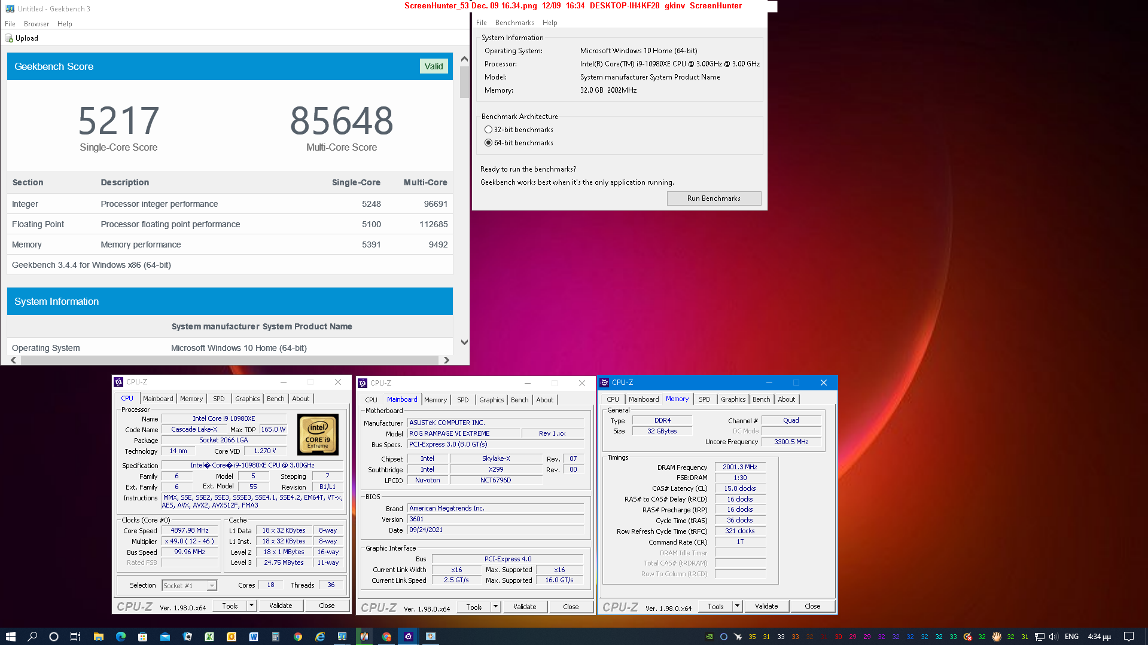Open volume speaker tray icon

[x=1053, y=637]
